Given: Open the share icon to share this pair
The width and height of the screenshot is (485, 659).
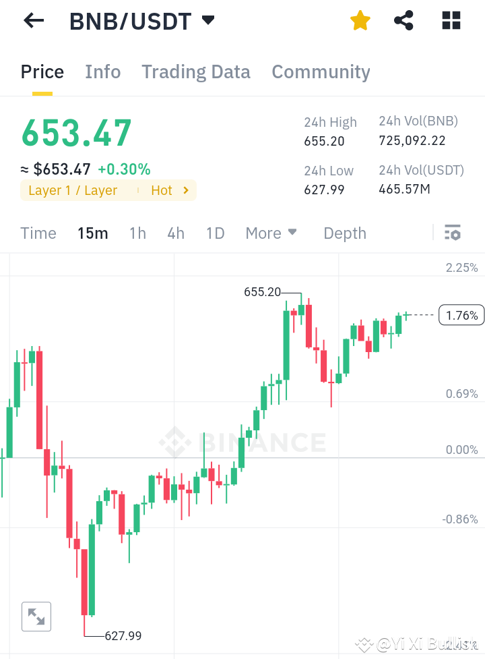Looking at the screenshot, I should tap(403, 20).
